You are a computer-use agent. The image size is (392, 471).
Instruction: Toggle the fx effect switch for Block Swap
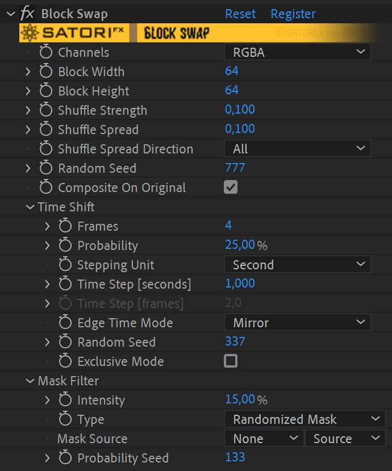click(x=27, y=14)
